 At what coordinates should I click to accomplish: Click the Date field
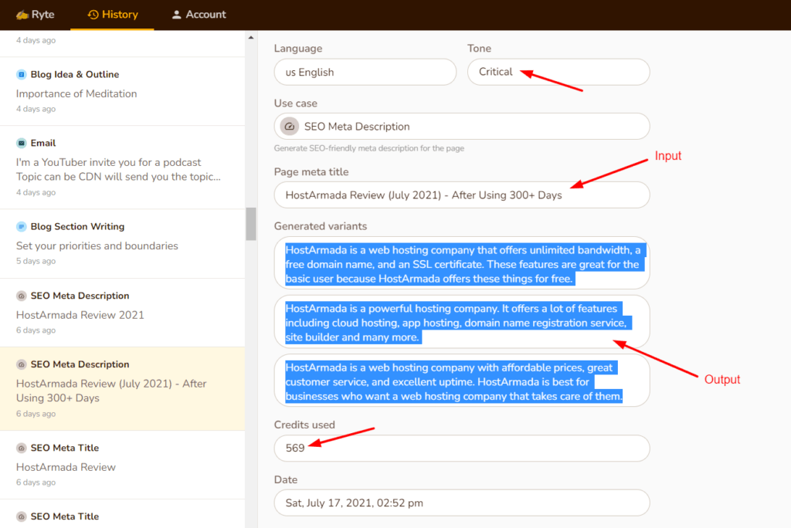[461, 502]
